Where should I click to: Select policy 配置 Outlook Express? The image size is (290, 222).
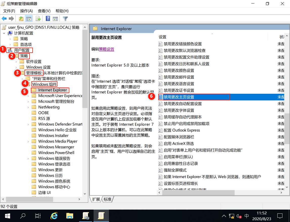182,130
